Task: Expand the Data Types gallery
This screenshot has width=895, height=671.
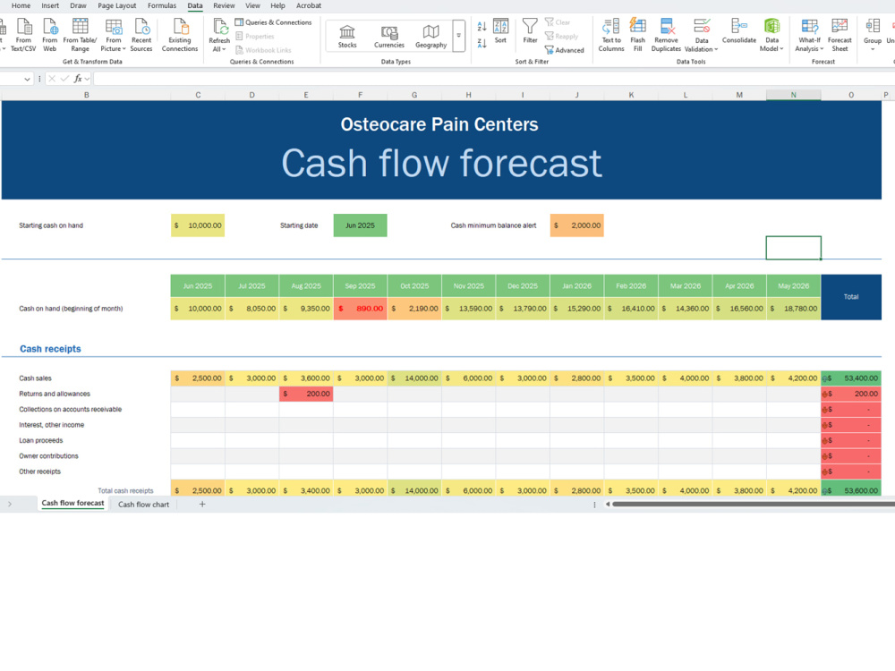Action: click(458, 36)
